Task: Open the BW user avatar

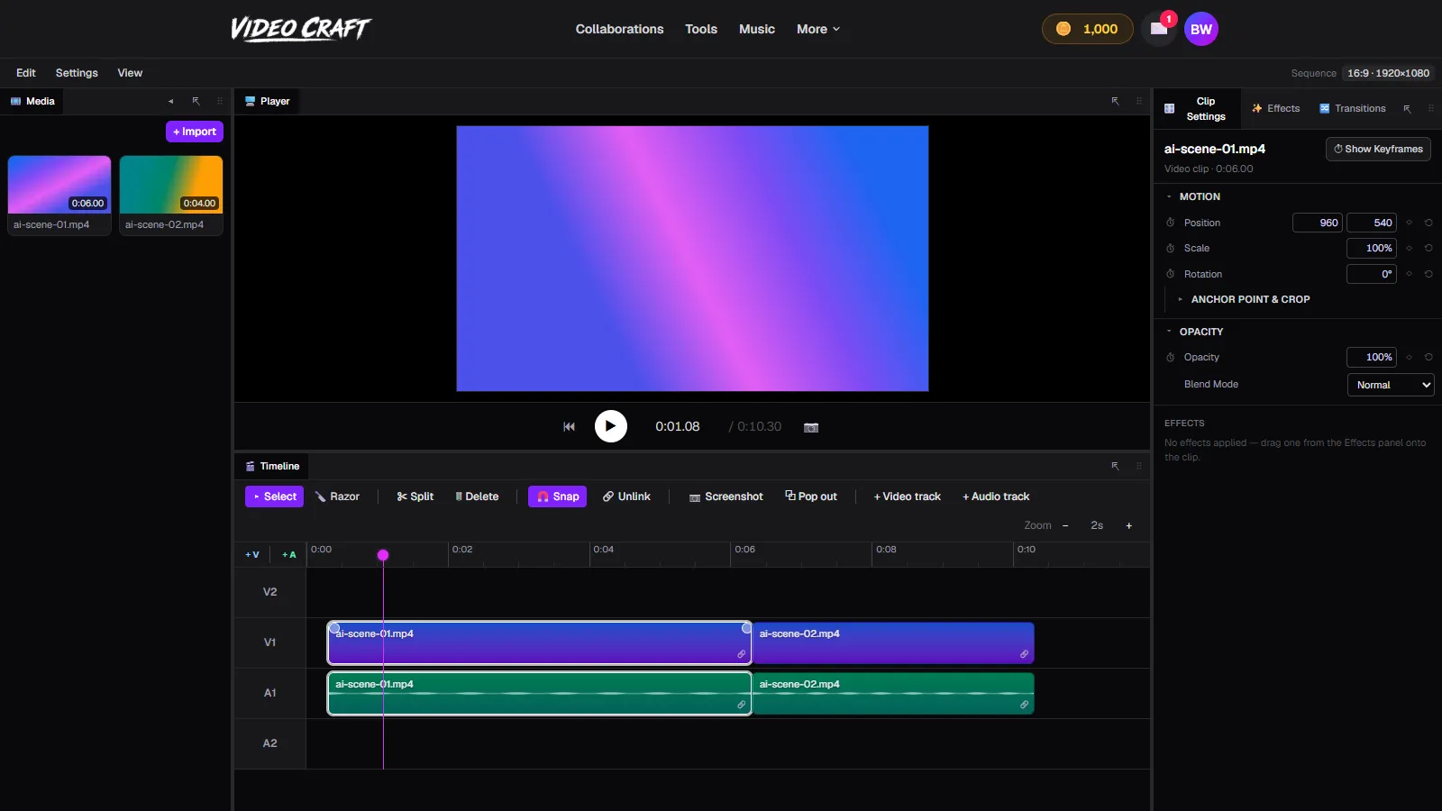Action: 1201,29
